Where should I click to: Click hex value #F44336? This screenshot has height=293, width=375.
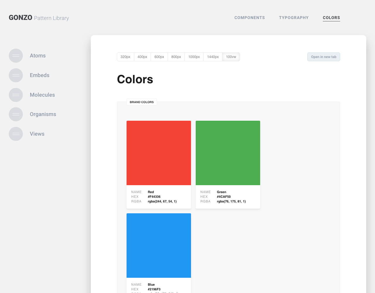154,197
